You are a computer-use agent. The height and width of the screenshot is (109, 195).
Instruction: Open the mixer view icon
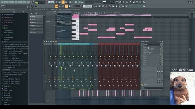click(x=106, y=6)
